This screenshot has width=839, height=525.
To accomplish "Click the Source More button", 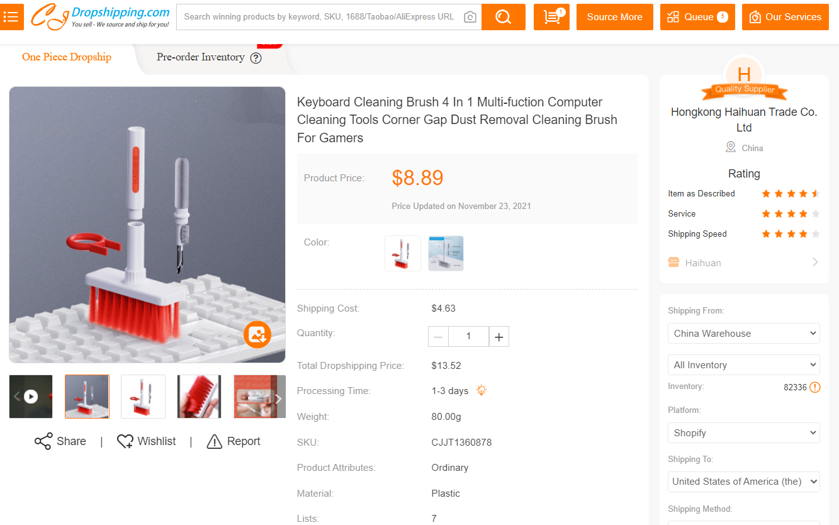I will pos(614,17).
